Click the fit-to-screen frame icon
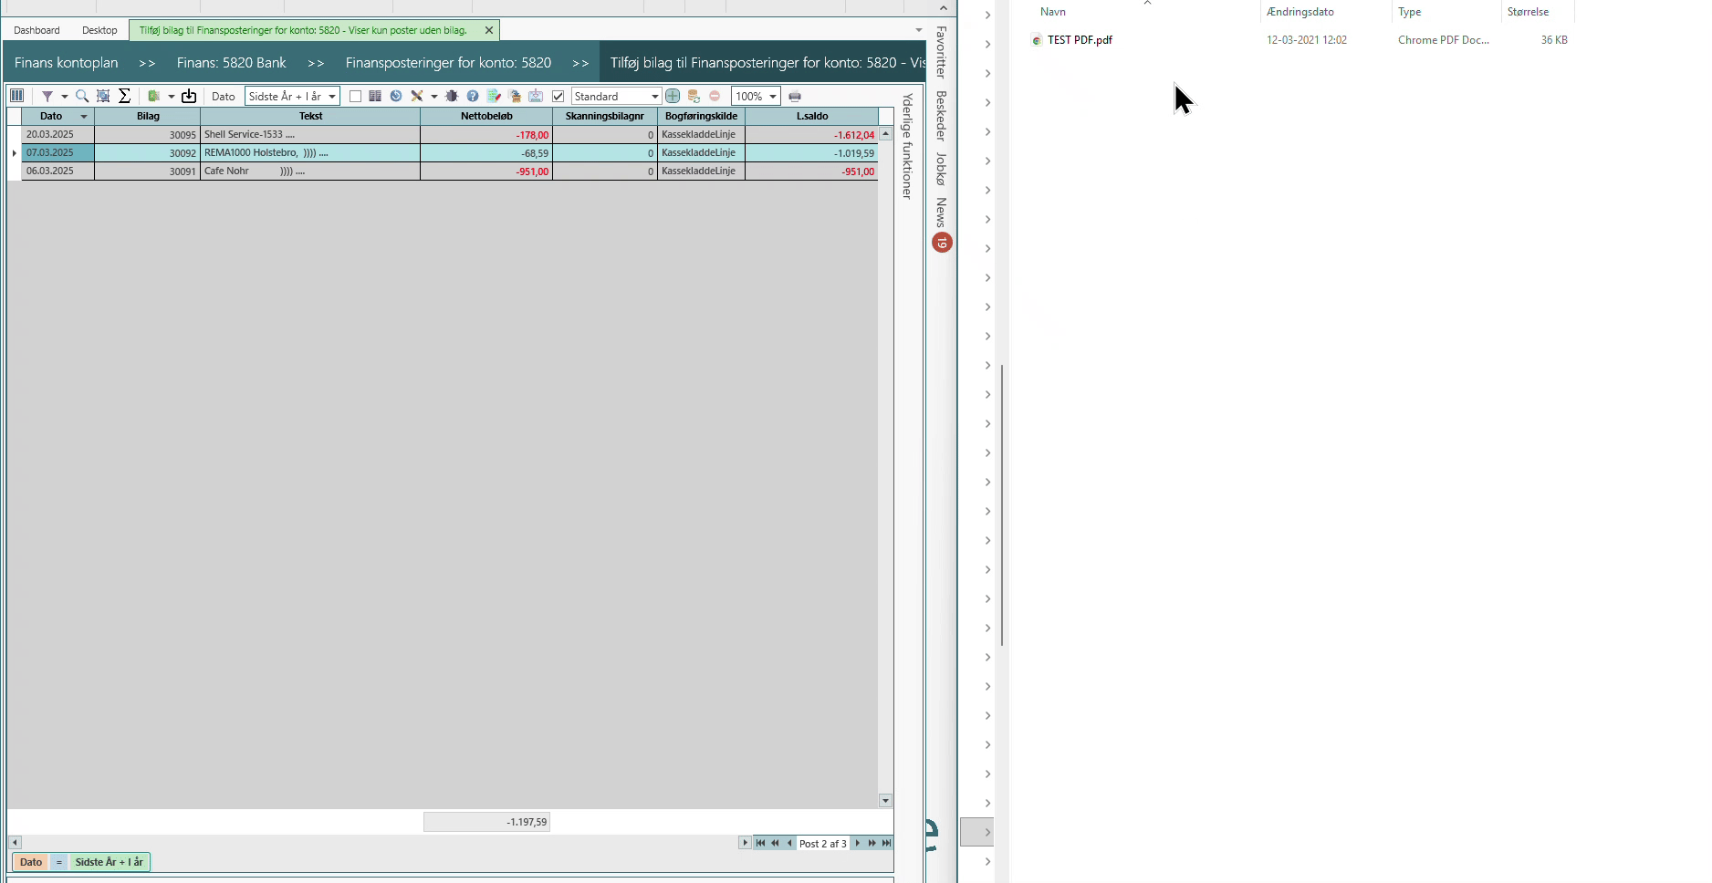The width and height of the screenshot is (1712, 883). click(103, 96)
